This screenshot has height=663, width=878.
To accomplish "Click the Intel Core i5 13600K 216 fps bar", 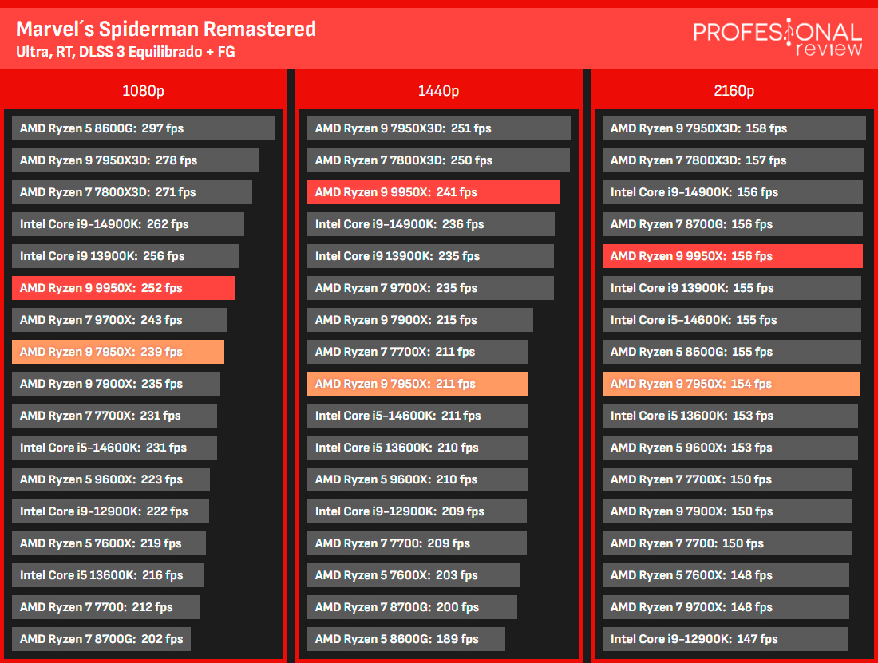I will [x=108, y=574].
